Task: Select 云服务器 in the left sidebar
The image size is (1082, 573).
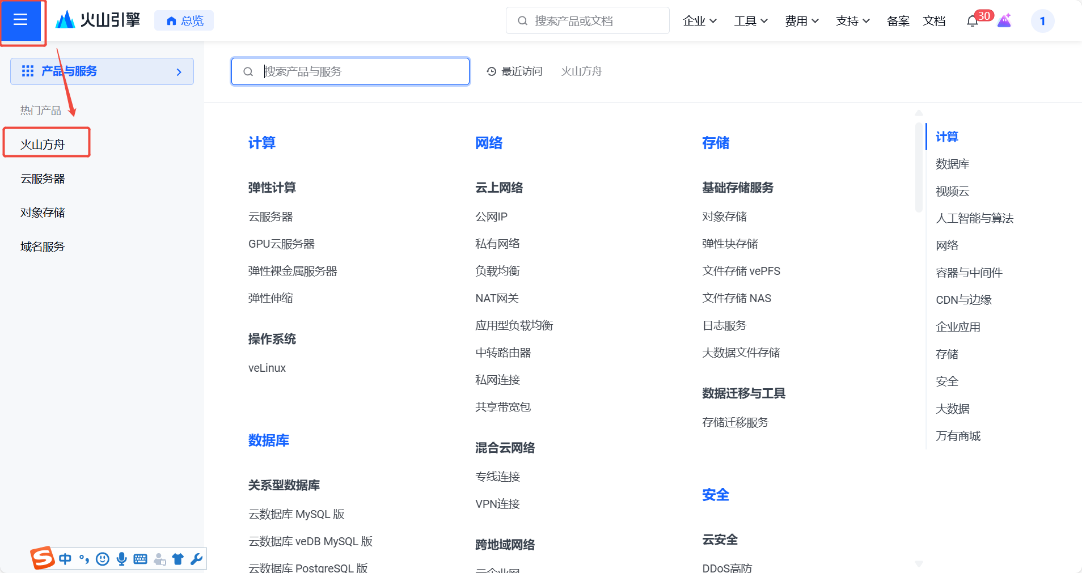Action: tap(43, 179)
